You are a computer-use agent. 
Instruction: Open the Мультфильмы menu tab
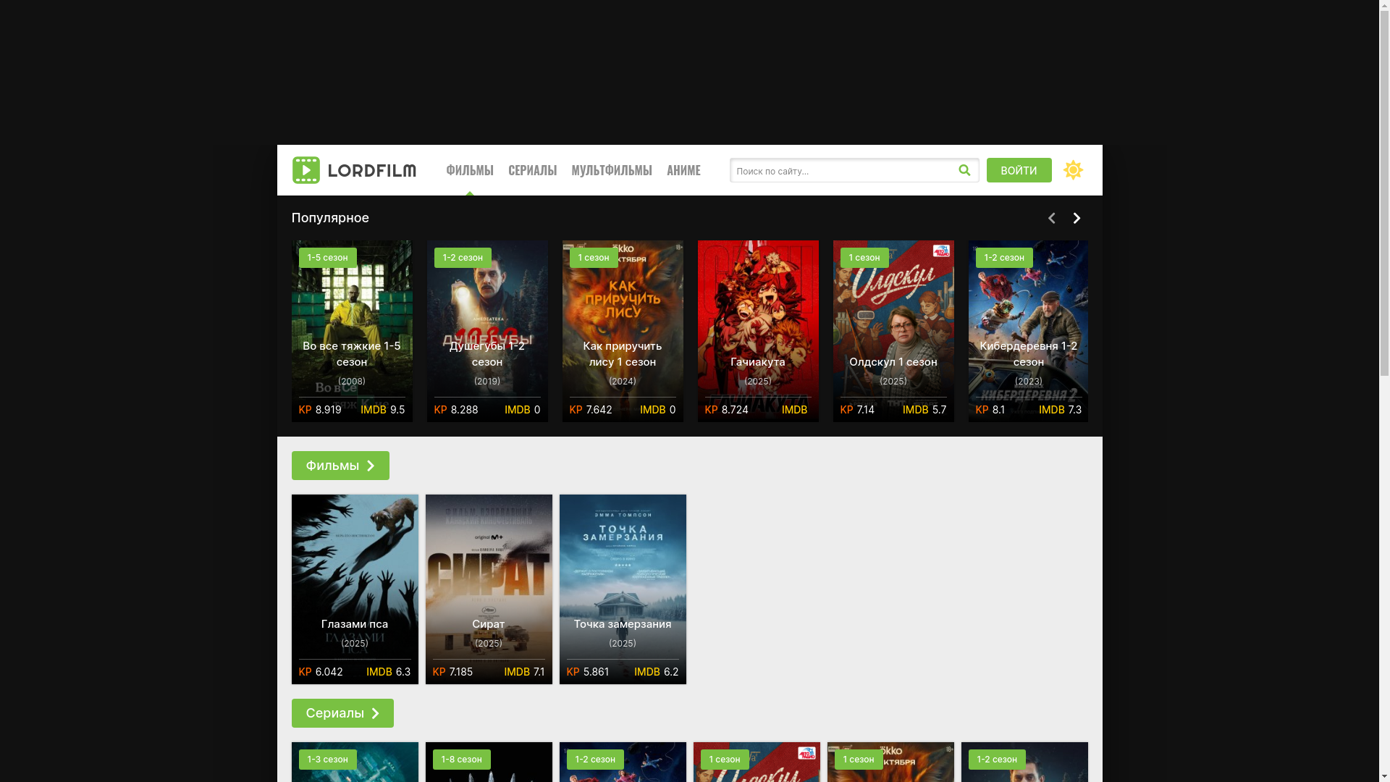point(612,170)
